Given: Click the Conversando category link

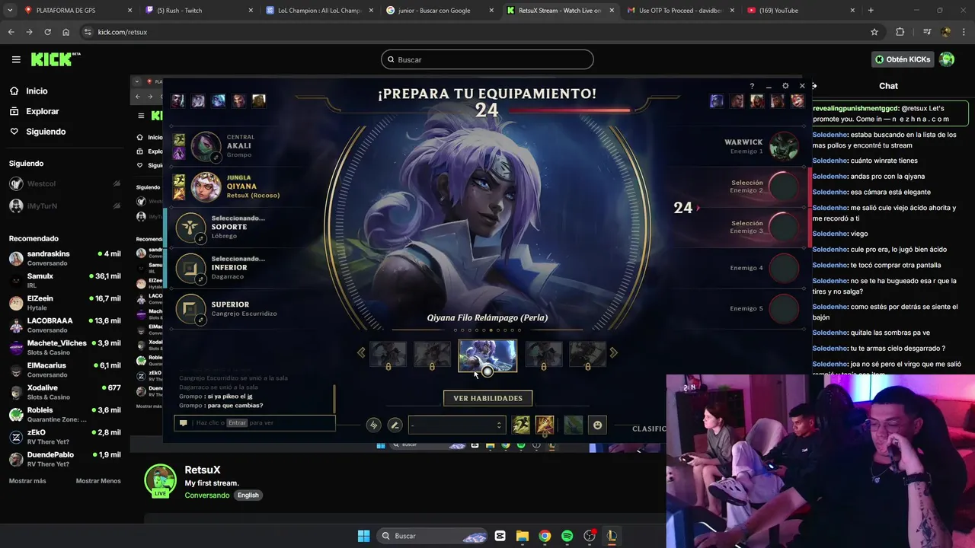Looking at the screenshot, I should coord(206,495).
